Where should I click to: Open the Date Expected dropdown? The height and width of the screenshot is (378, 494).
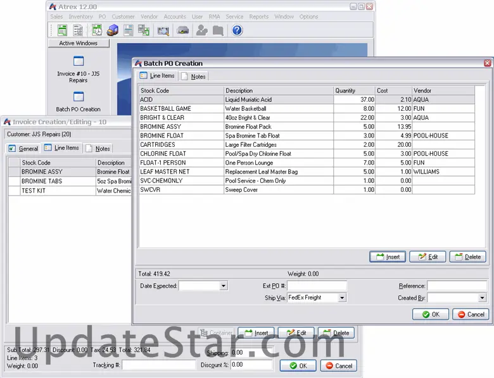223,286
